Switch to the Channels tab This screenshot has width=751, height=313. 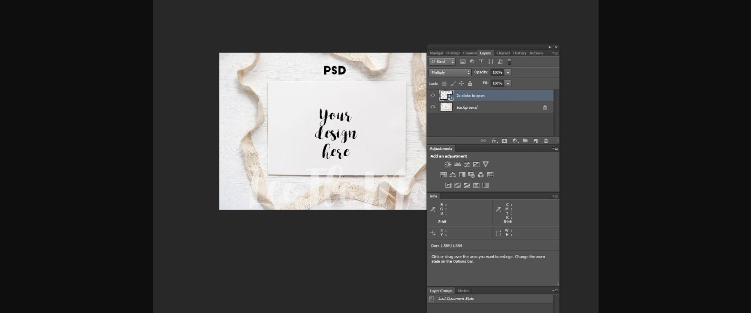coord(470,53)
